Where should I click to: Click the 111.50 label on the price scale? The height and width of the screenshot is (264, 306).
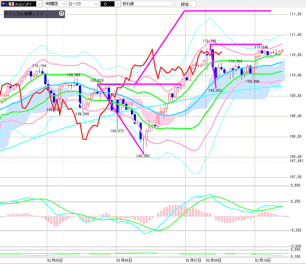[x=295, y=14]
